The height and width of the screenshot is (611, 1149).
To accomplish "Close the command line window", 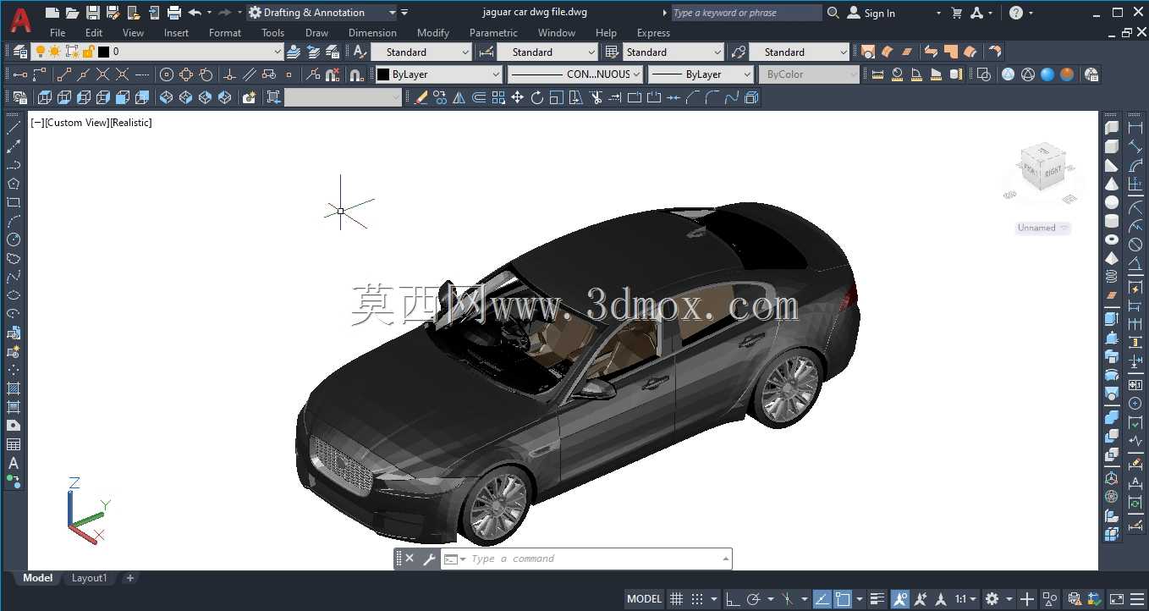I will (x=410, y=559).
